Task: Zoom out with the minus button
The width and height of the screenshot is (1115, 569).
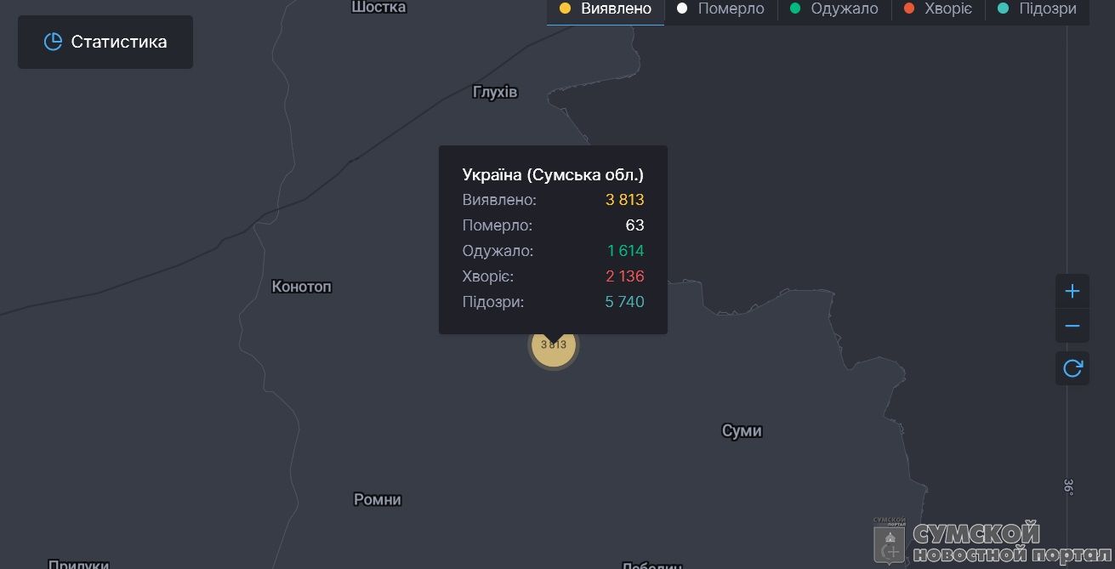Action: 1072,326
